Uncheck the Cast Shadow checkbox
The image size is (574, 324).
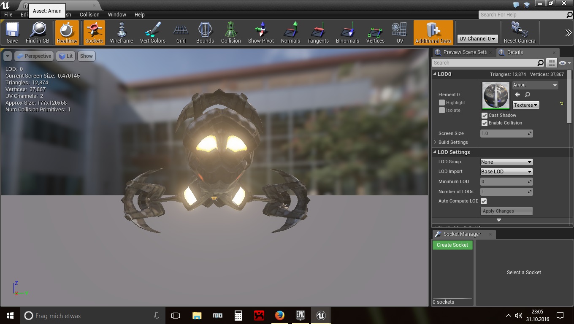(485, 116)
